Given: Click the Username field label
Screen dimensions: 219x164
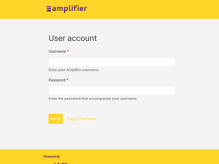Looking at the screenshot, I should (57, 51).
